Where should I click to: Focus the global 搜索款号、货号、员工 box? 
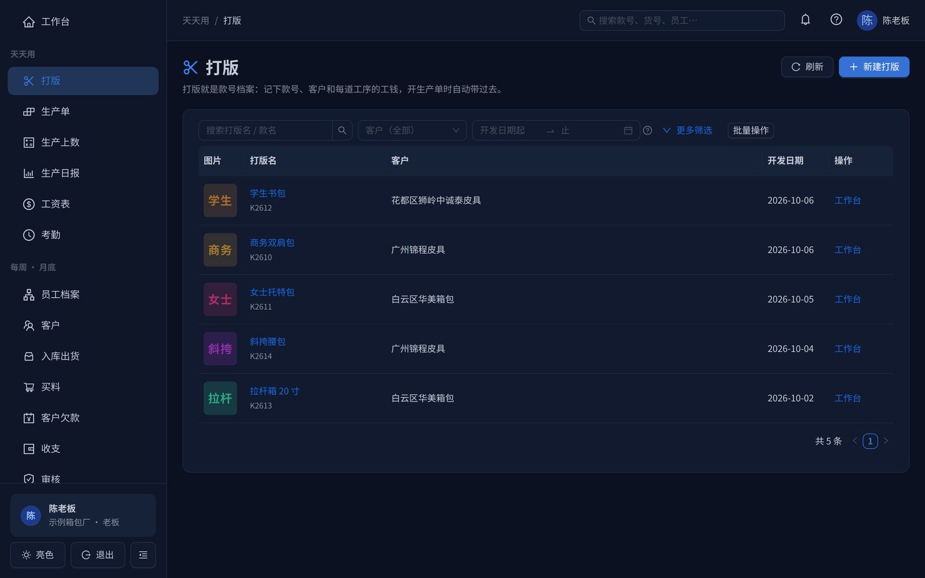click(x=682, y=20)
